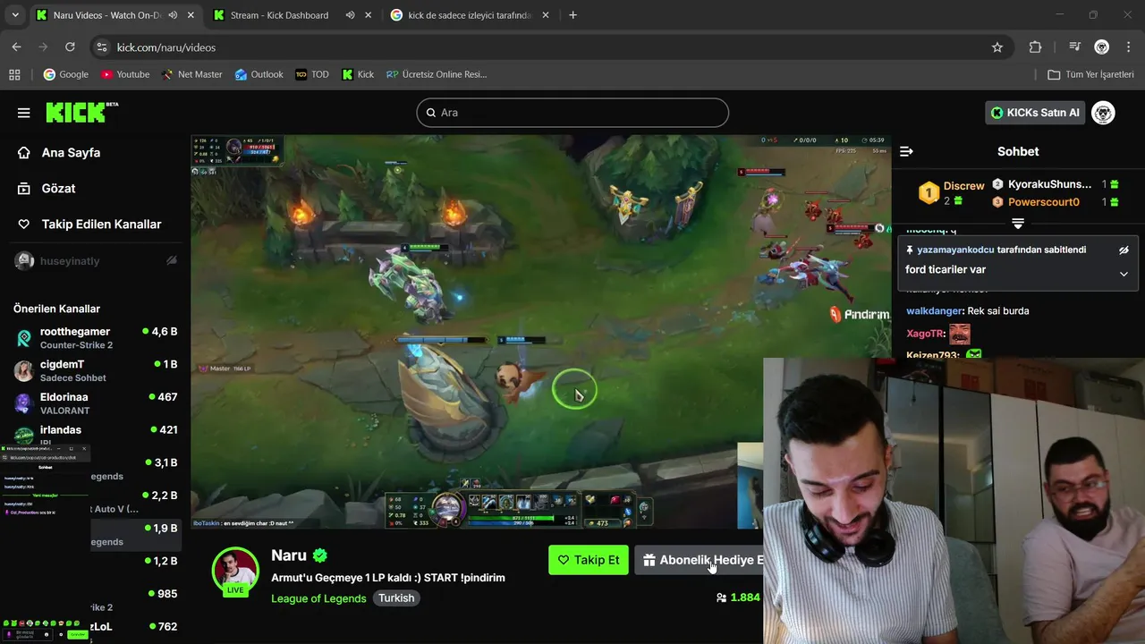
Task: Focus the Ara search box
Action: 572,113
